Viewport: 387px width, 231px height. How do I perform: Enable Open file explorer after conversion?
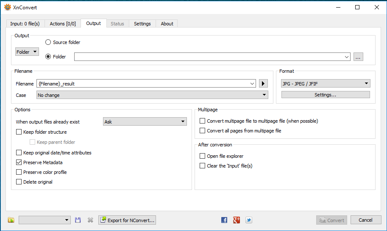[202, 156]
